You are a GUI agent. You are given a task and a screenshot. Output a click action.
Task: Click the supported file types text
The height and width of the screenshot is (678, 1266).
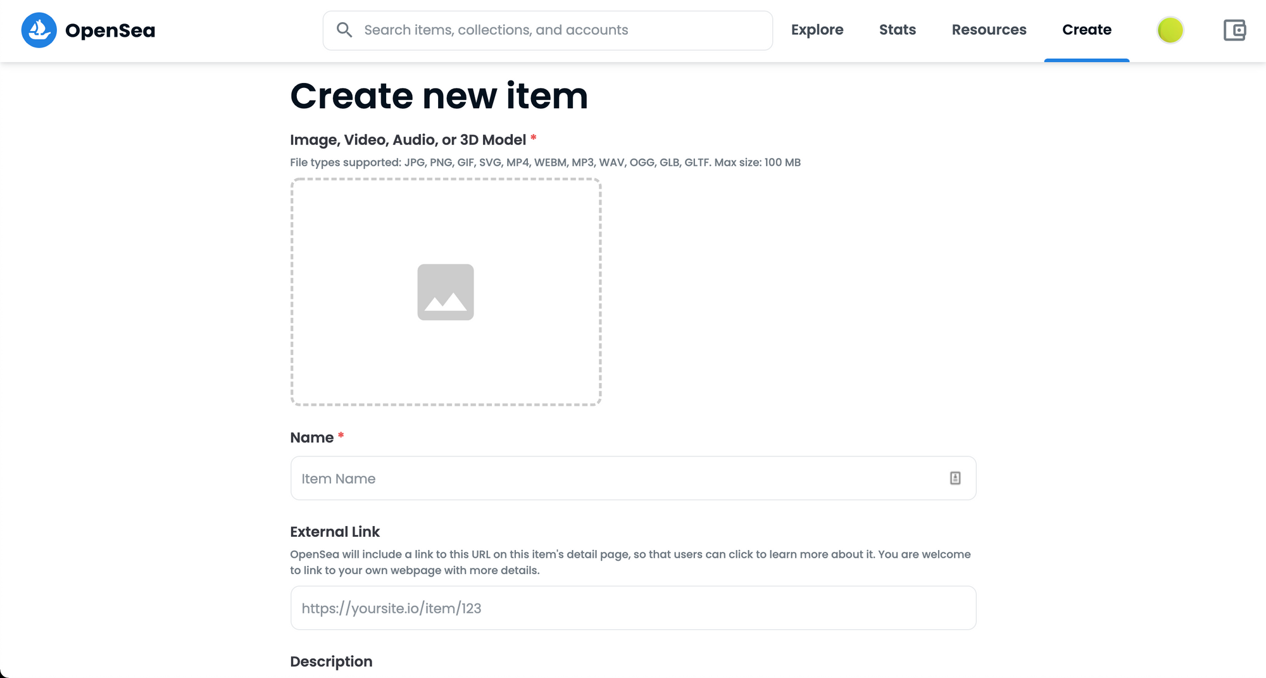click(545, 163)
